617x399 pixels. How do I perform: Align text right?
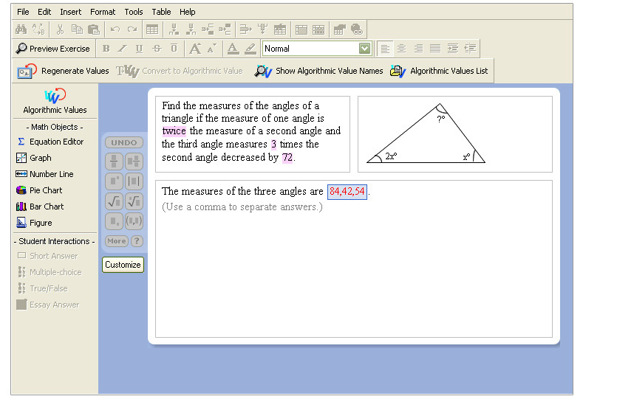tap(418, 48)
